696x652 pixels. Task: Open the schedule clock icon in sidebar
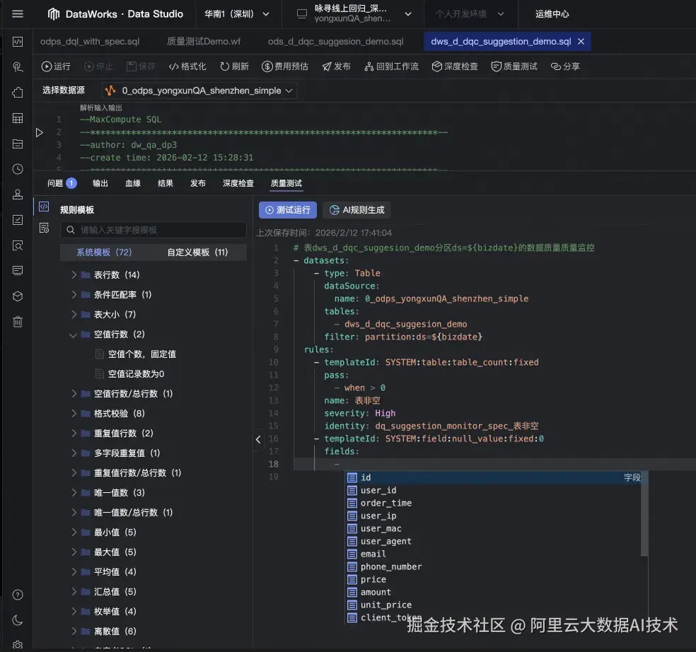tap(17, 169)
